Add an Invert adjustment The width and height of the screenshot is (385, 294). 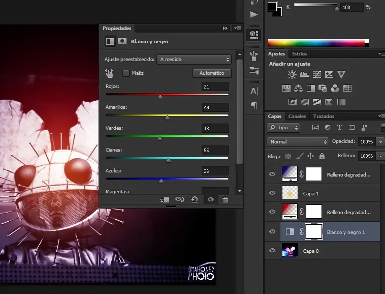point(293,102)
